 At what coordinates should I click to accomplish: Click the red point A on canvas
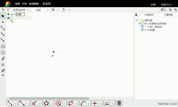54,52
